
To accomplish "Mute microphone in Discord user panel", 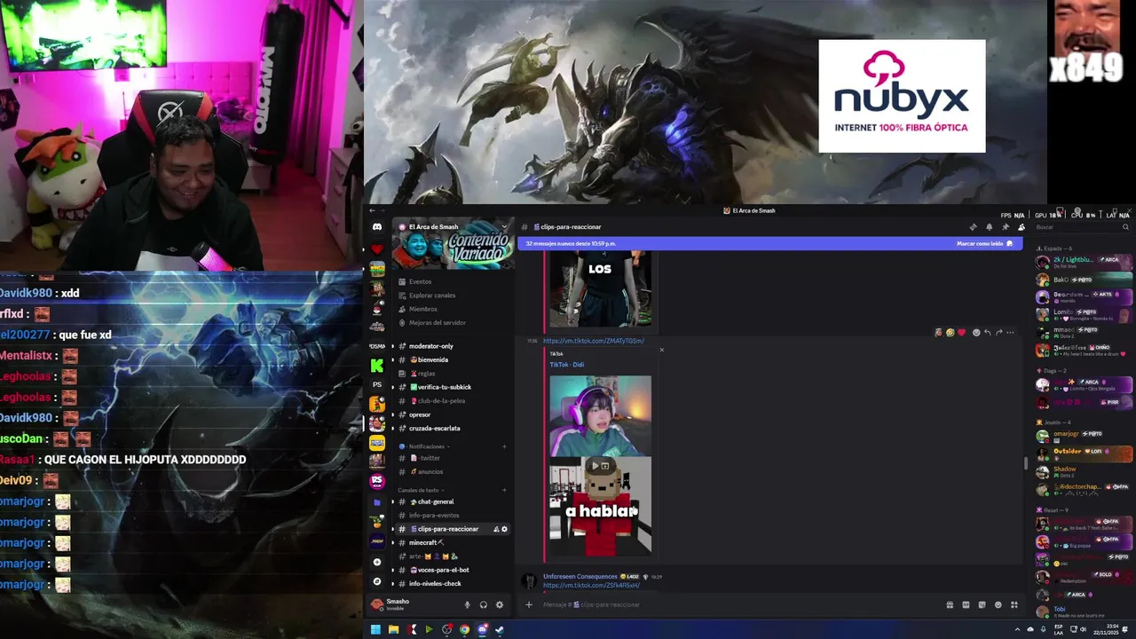I will [x=467, y=604].
